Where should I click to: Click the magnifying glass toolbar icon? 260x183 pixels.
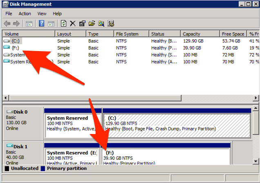(101, 24)
